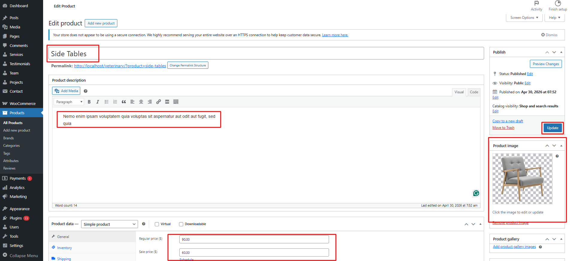Toggle bold formatting in editor toolbar
Screen dimensions: 570x261
click(x=89, y=102)
